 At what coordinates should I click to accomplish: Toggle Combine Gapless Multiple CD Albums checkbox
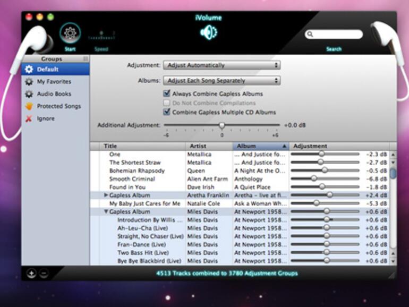167,112
